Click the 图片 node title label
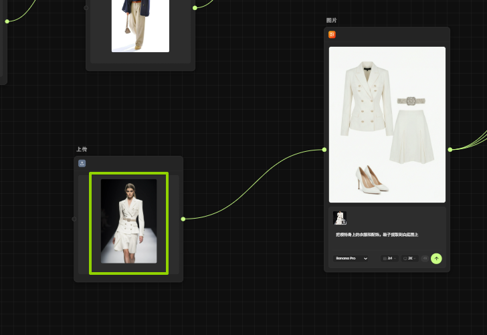The height and width of the screenshot is (335, 487). pos(331,21)
